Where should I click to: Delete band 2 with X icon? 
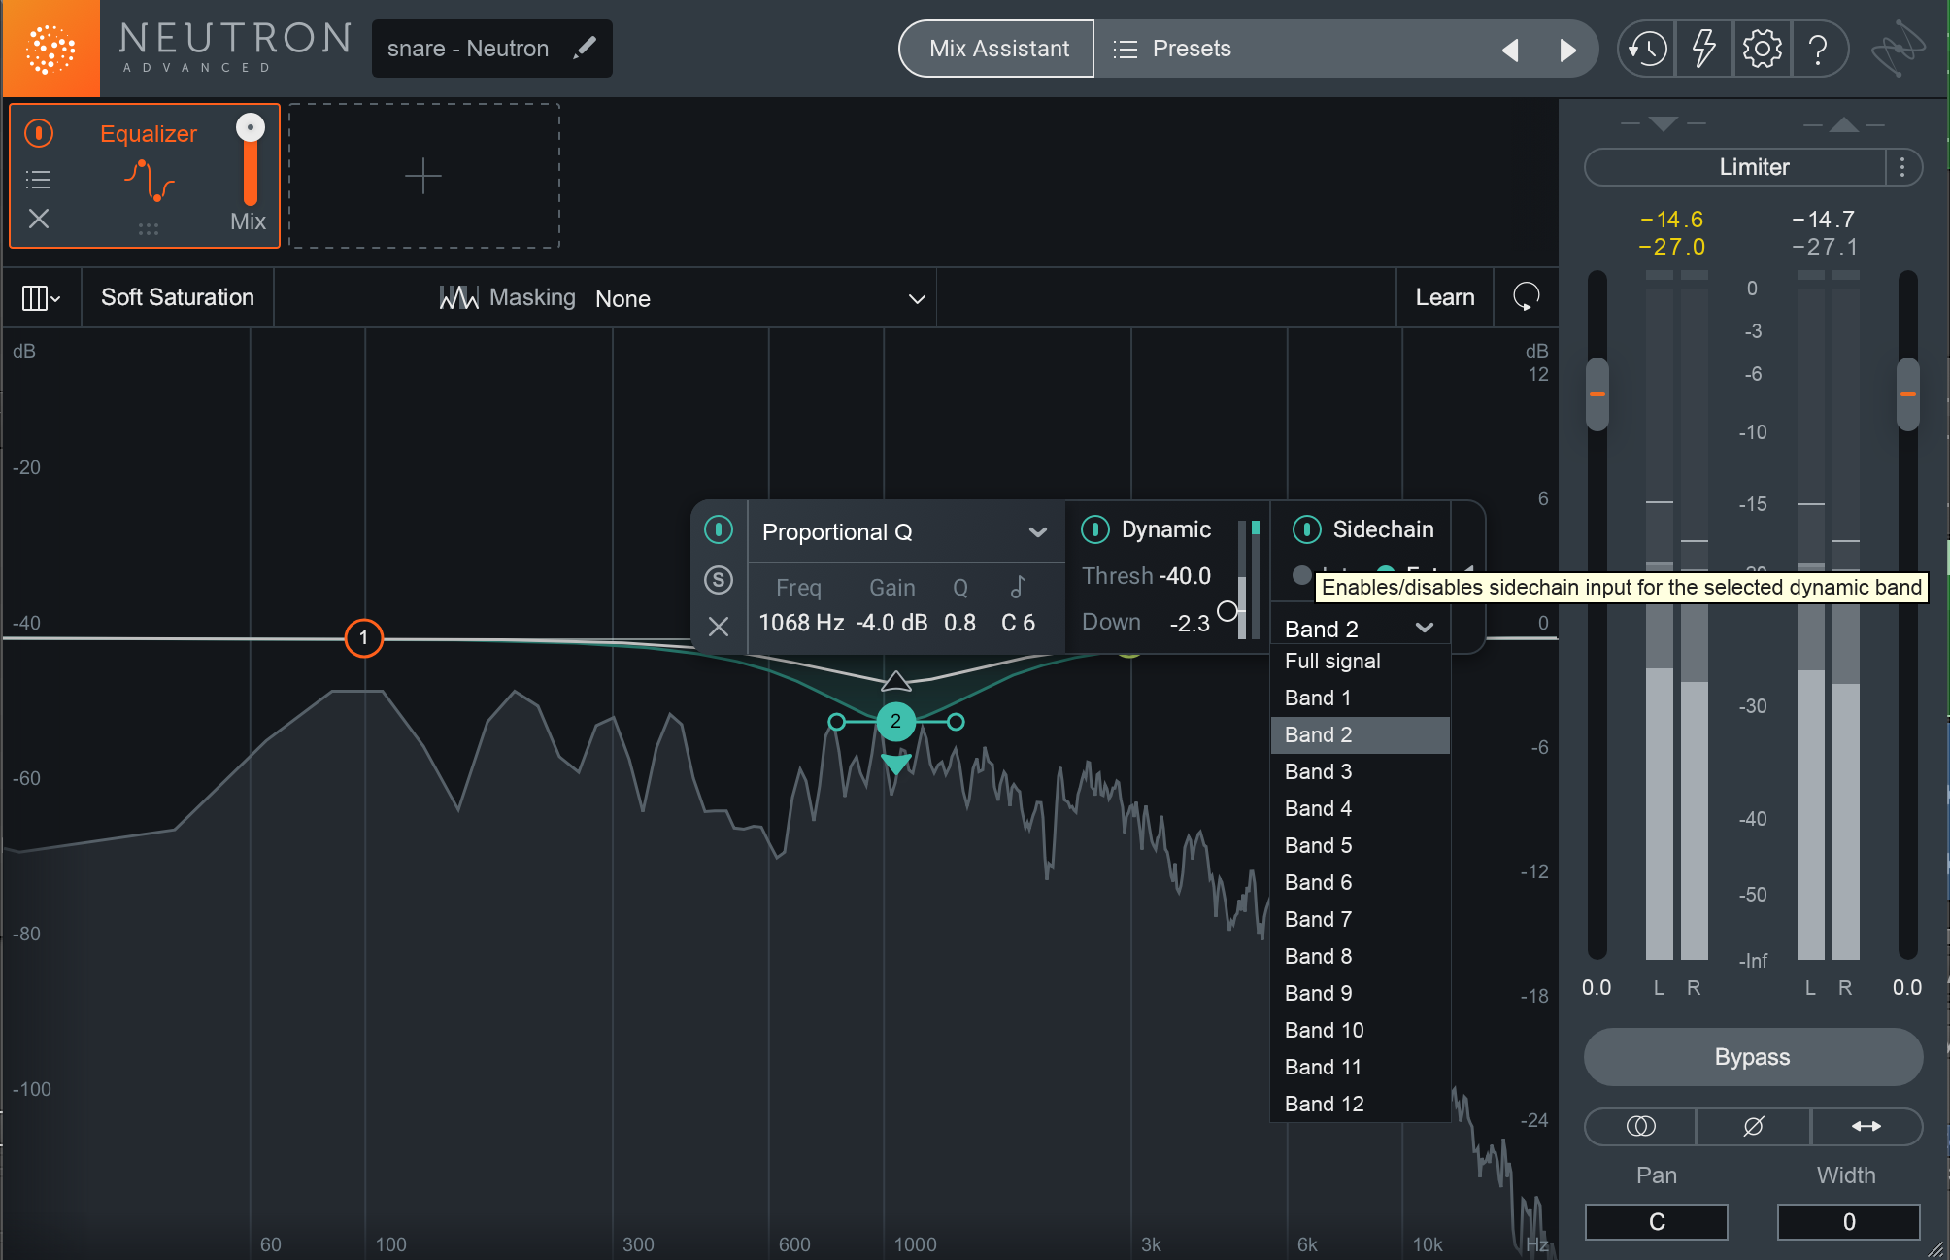tap(718, 627)
